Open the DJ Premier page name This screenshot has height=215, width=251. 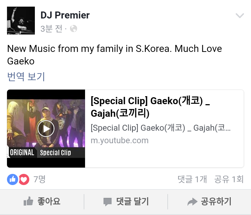(x=65, y=15)
